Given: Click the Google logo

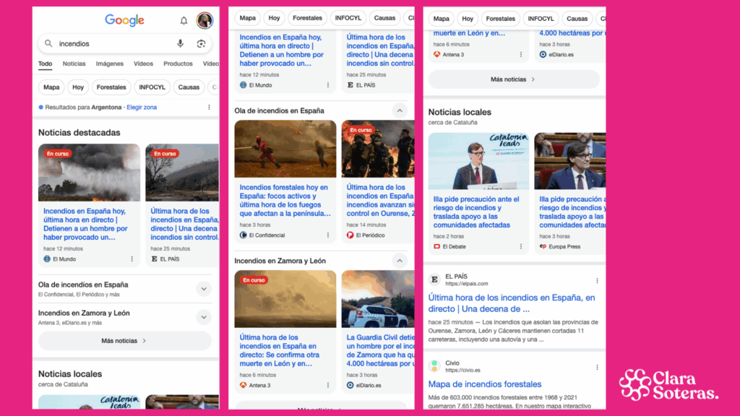Looking at the screenshot, I should click(x=124, y=20).
